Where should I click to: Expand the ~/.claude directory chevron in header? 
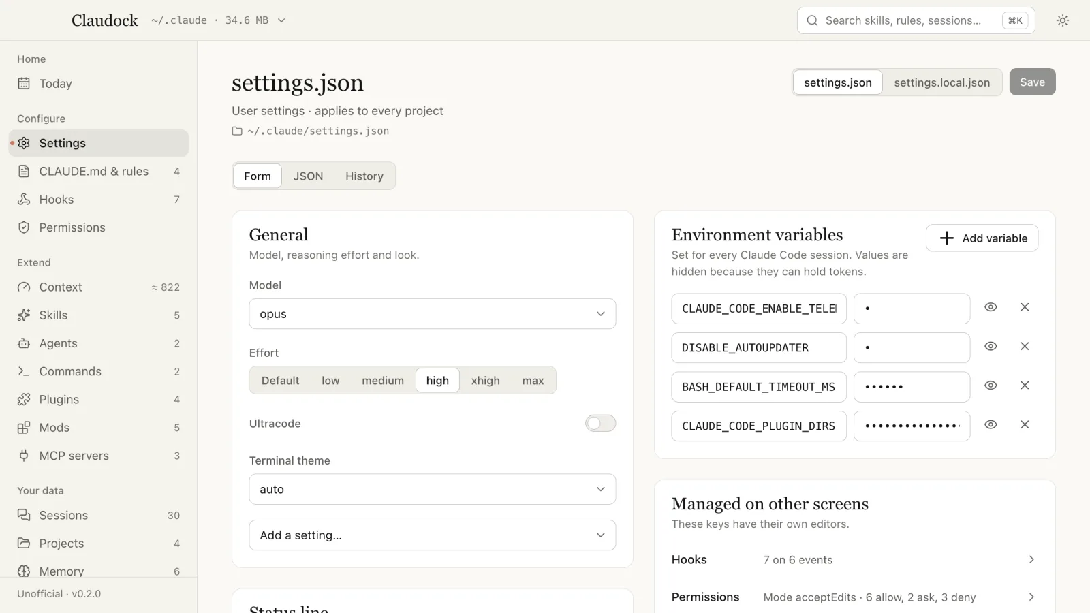click(x=281, y=20)
